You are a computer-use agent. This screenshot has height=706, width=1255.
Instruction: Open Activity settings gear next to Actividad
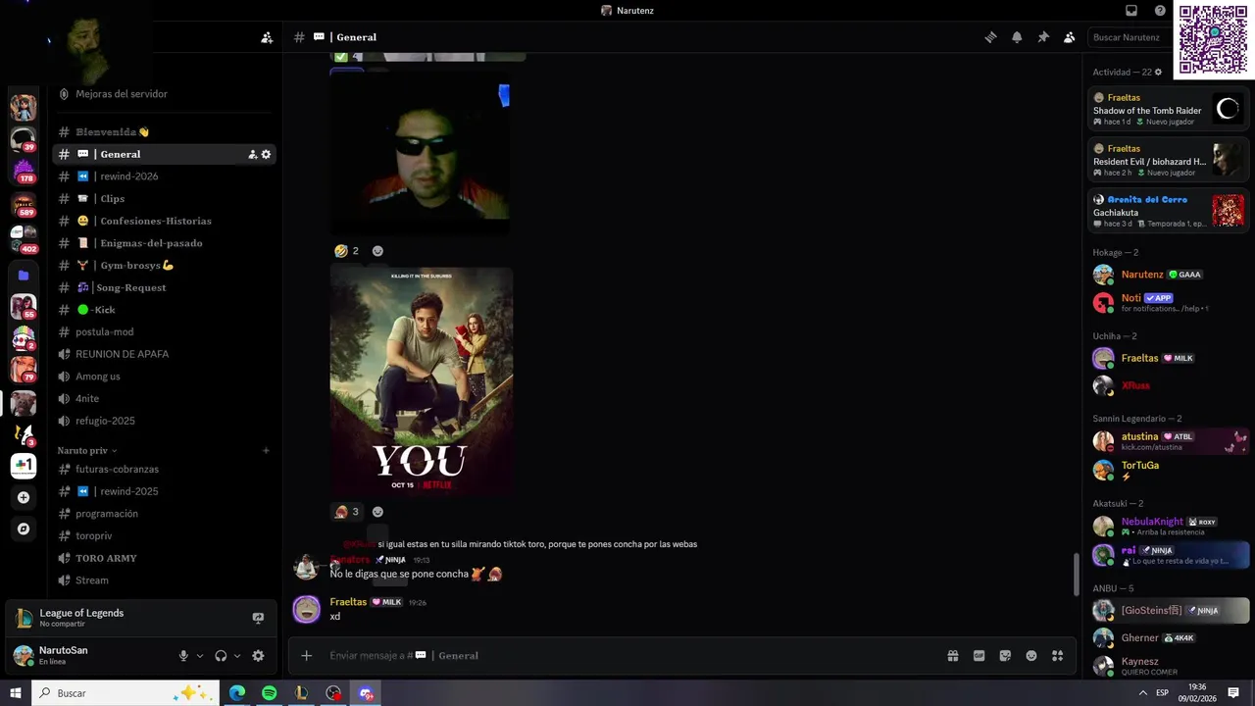point(1158,73)
